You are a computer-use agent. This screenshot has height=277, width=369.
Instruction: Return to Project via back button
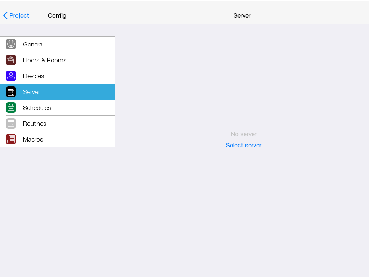pyautogui.click(x=19, y=15)
